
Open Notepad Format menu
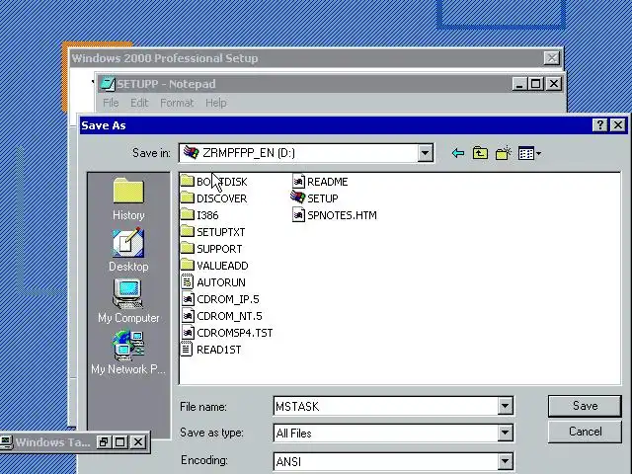(177, 103)
